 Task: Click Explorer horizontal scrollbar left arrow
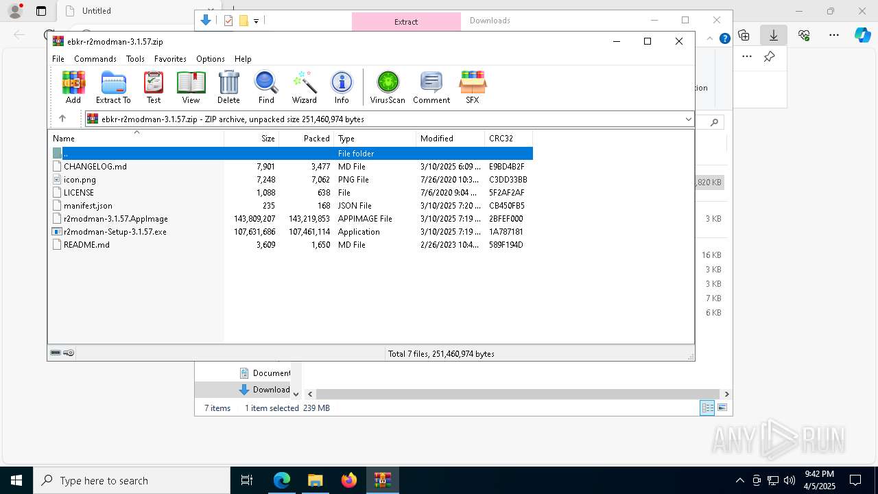point(310,394)
